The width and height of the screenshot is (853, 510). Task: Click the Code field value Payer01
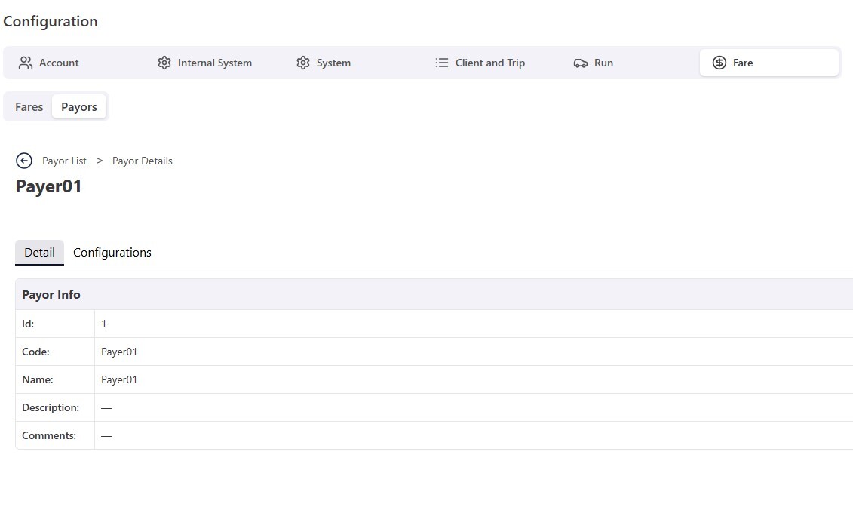119,352
